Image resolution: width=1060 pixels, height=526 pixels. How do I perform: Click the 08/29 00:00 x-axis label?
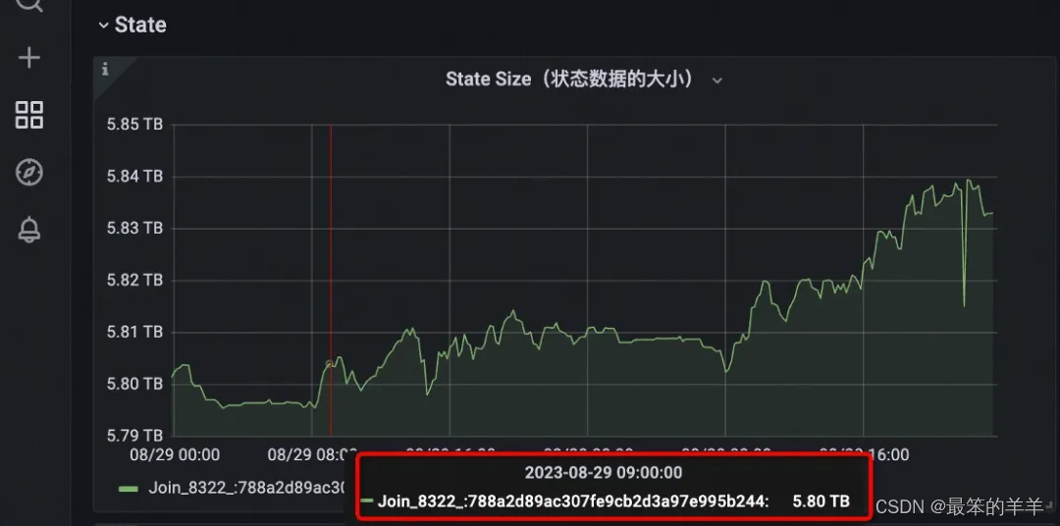pyautogui.click(x=175, y=455)
